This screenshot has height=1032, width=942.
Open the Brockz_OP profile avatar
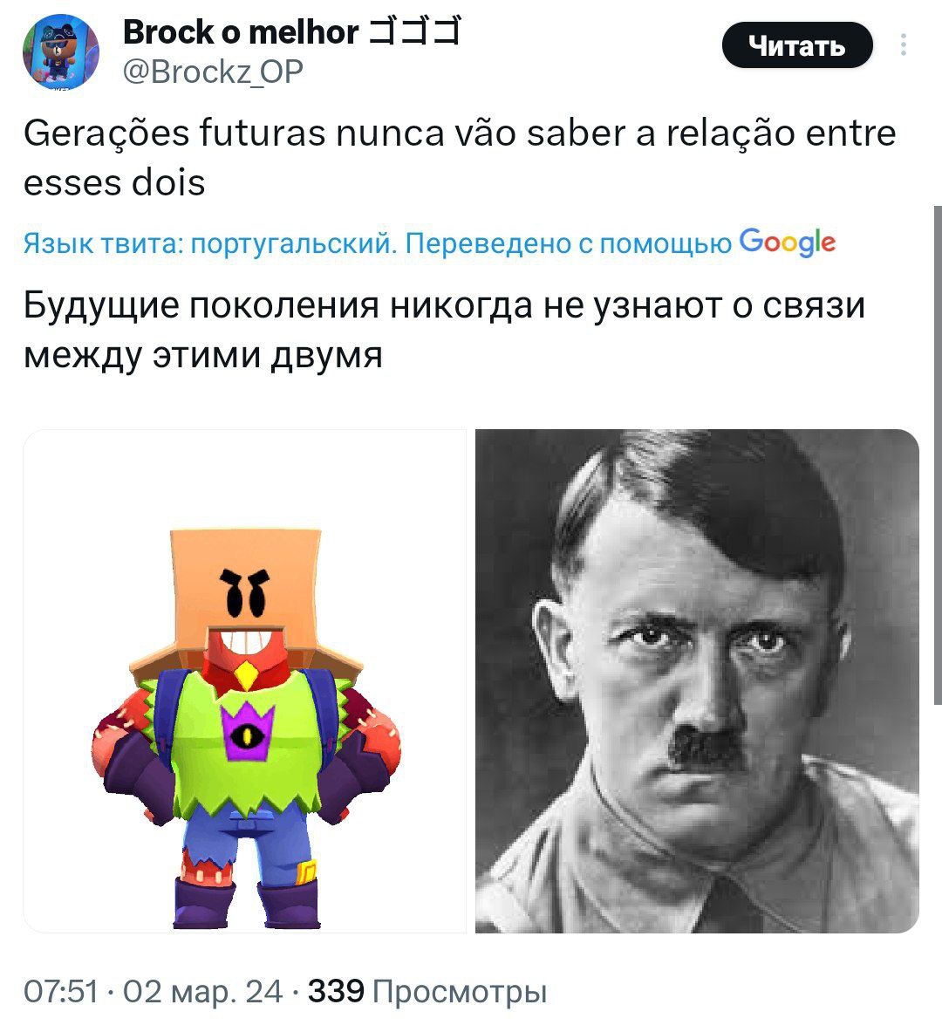(x=60, y=51)
